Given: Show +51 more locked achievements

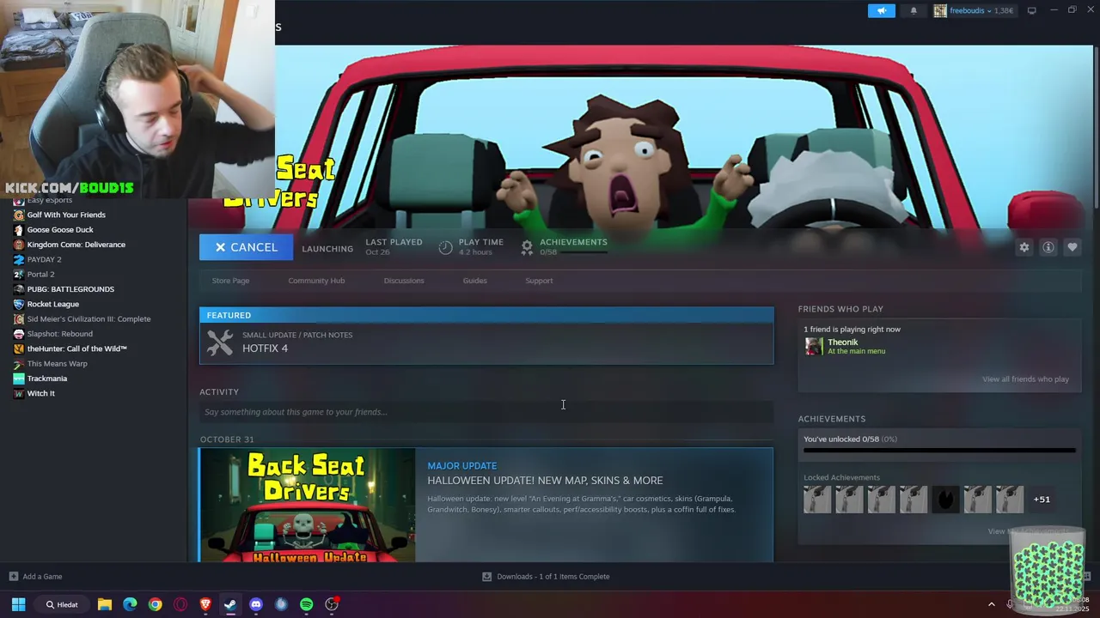Looking at the screenshot, I should [1042, 500].
